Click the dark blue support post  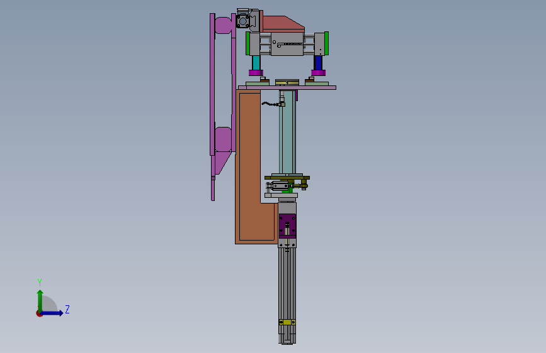[x=318, y=63]
